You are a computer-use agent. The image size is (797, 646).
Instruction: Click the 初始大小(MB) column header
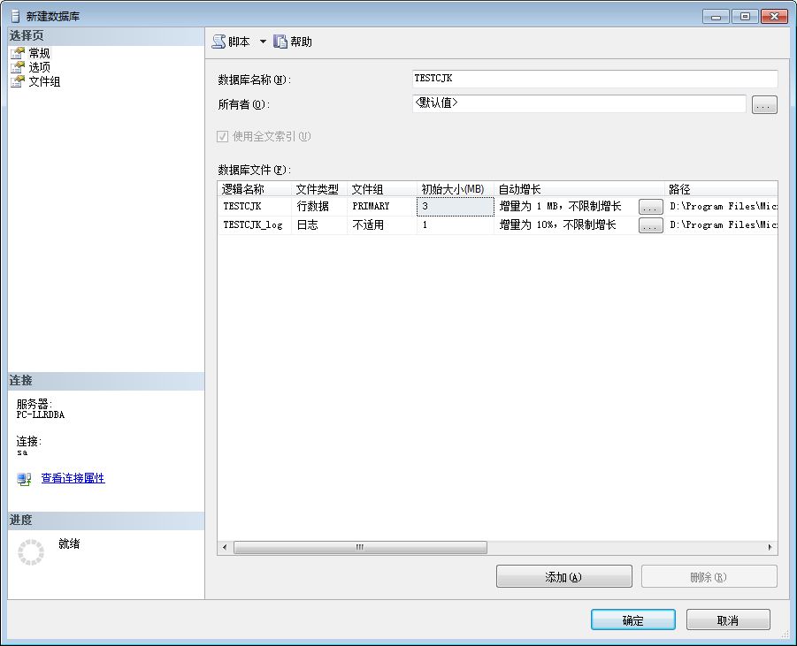(x=456, y=189)
